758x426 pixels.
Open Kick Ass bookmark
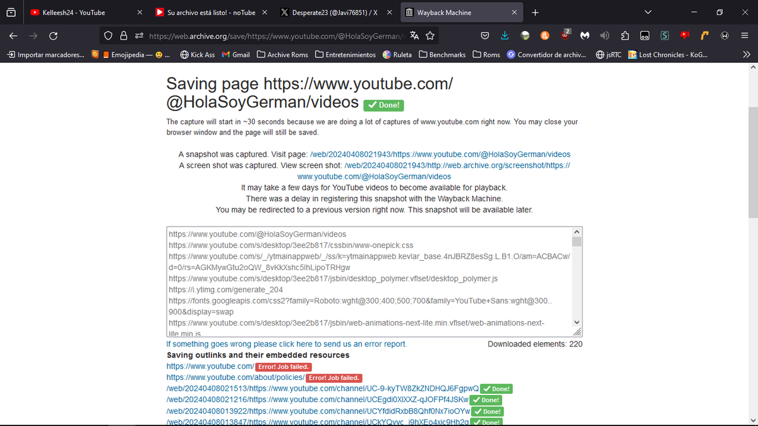point(198,55)
